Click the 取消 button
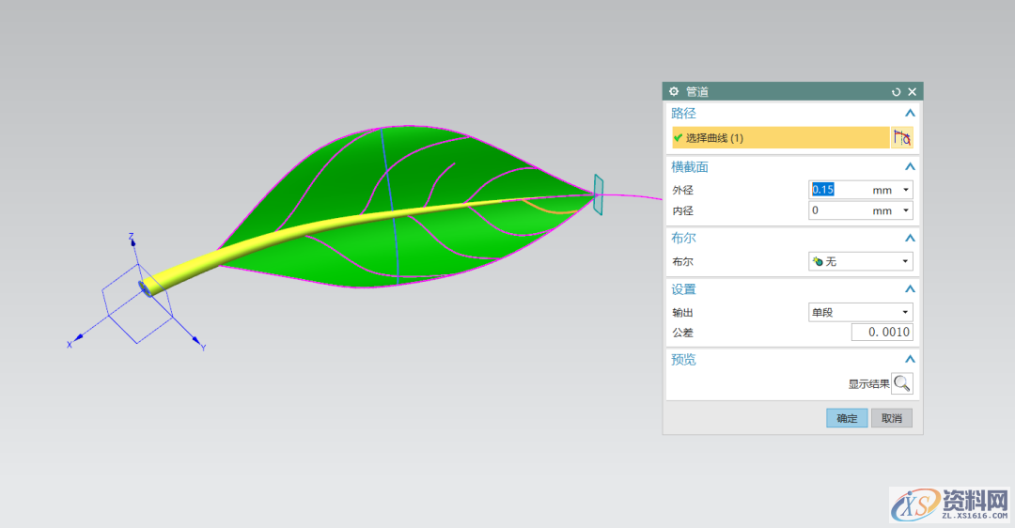The height and width of the screenshot is (528, 1015). click(x=891, y=418)
